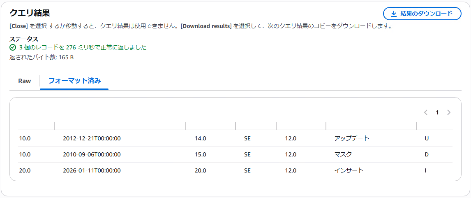Select the 2010-09-06T00:00:00 date cell
Image resolution: width=471 pixels, height=198 pixels.
pyautogui.click(x=92, y=155)
